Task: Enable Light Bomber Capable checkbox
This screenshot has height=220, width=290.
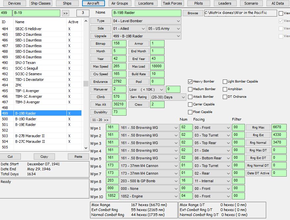Action: pyautogui.click(x=225, y=82)
